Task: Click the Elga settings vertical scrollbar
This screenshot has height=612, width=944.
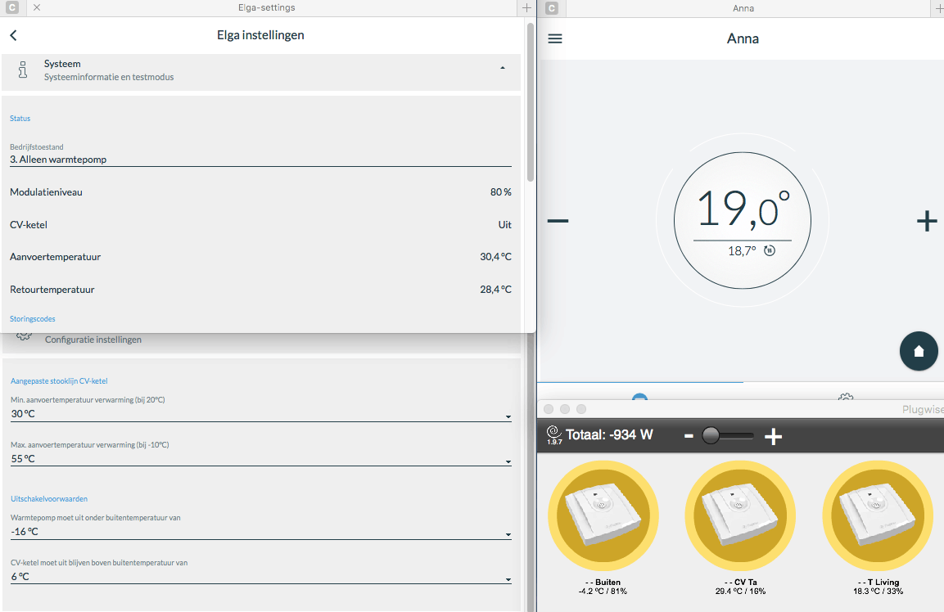Action: click(531, 102)
